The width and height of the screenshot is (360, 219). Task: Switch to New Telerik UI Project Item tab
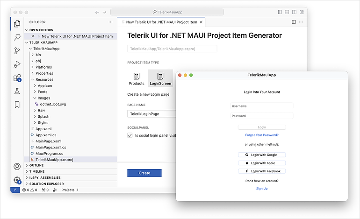161,22
